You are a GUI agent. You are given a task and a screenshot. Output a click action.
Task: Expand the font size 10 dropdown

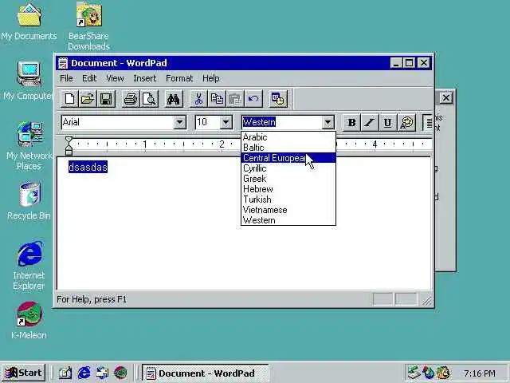226,123
